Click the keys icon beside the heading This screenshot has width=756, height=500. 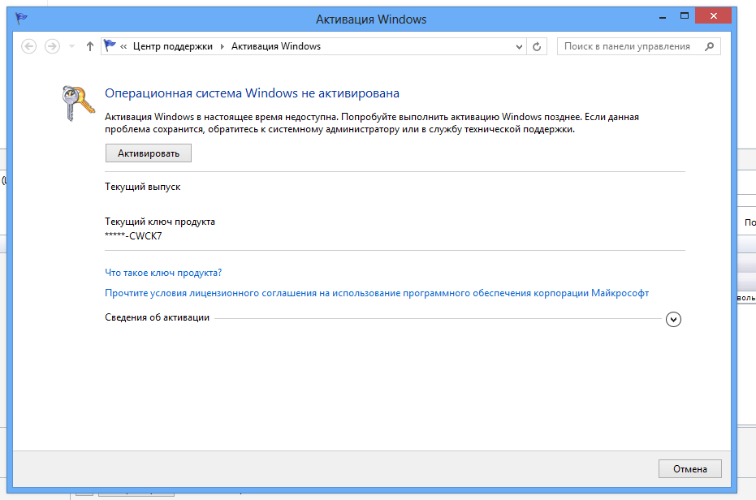click(79, 104)
